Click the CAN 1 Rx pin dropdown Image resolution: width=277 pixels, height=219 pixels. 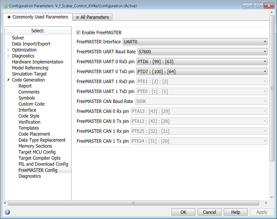(199, 131)
